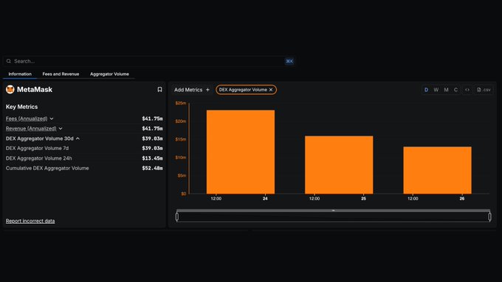
Task: Switch to the Information tab
Action: coord(20,74)
